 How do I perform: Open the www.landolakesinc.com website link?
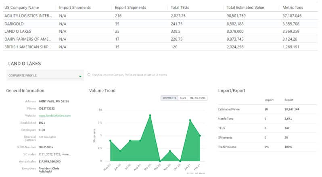tap(54, 116)
